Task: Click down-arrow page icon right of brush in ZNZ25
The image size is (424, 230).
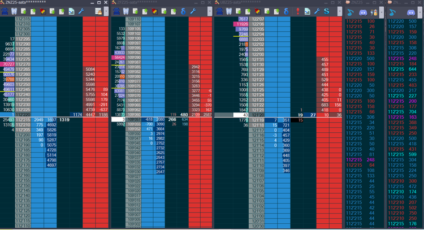Action: coord(62,11)
